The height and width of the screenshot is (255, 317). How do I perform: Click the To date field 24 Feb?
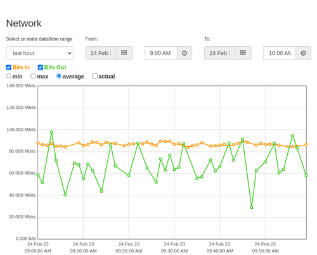219,53
